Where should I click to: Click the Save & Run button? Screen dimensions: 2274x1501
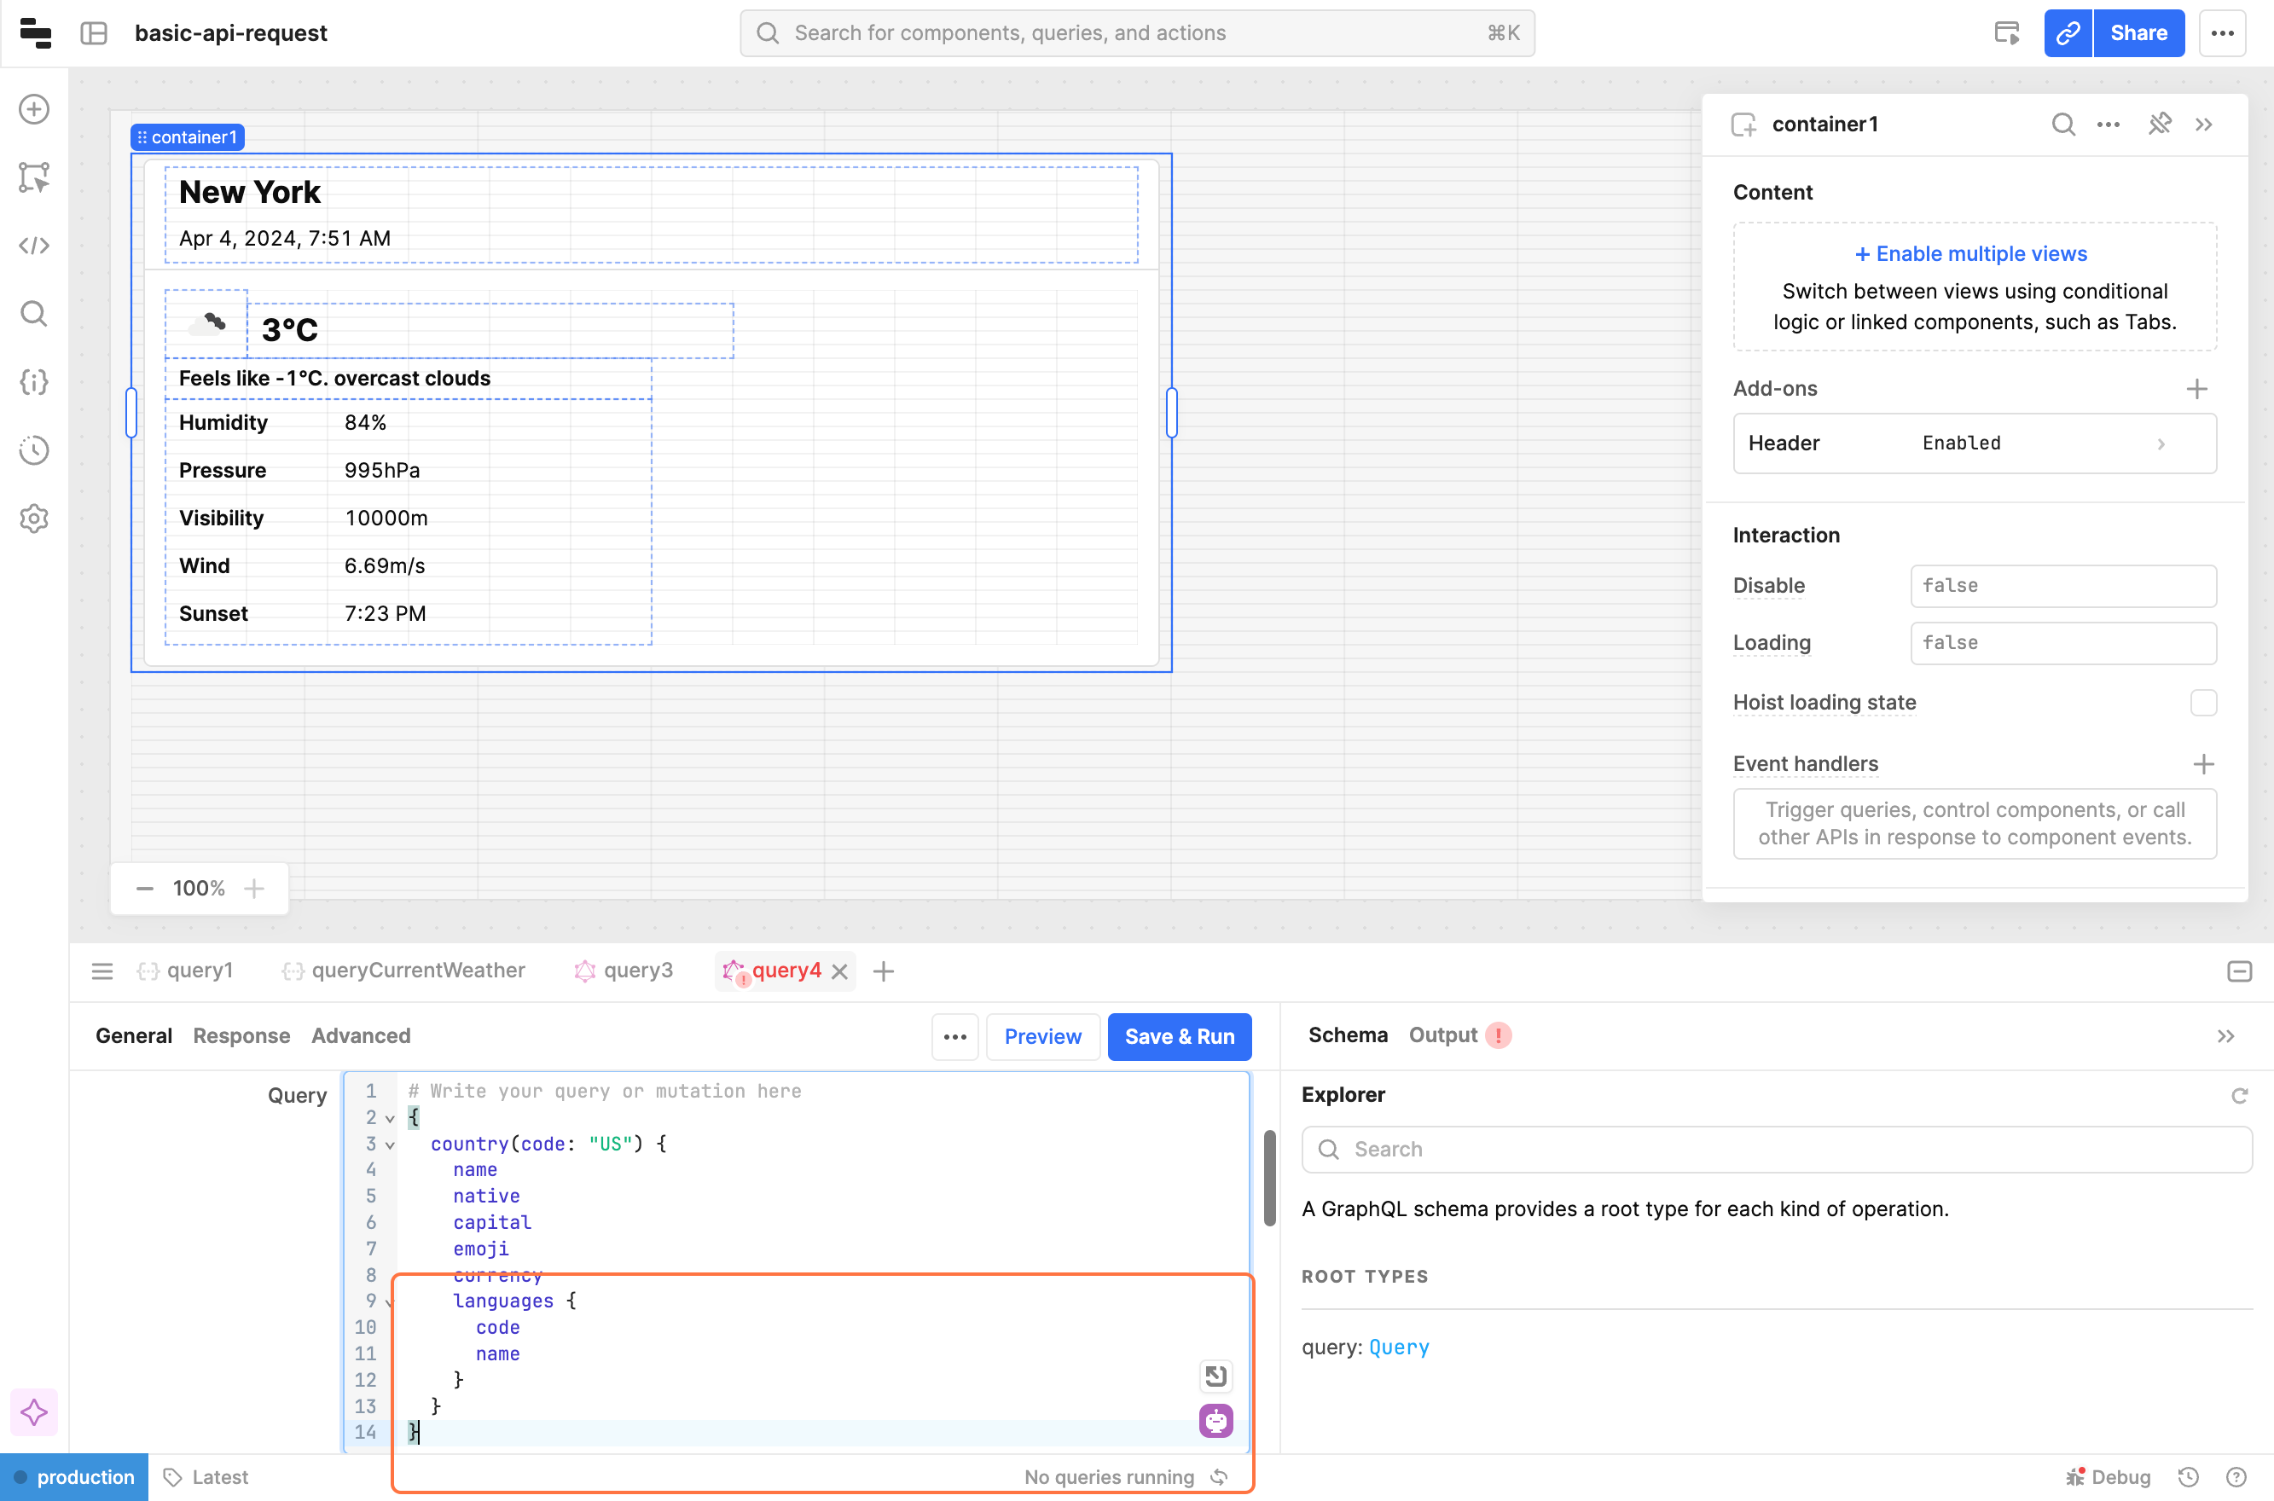tap(1179, 1037)
